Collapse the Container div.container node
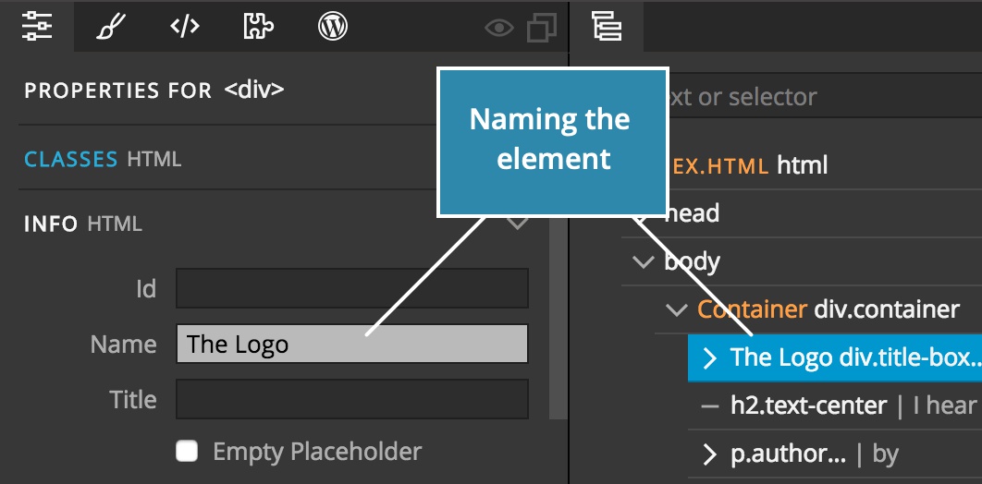Image resolution: width=982 pixels, height=484 pixels. click(x=677, y=309)
